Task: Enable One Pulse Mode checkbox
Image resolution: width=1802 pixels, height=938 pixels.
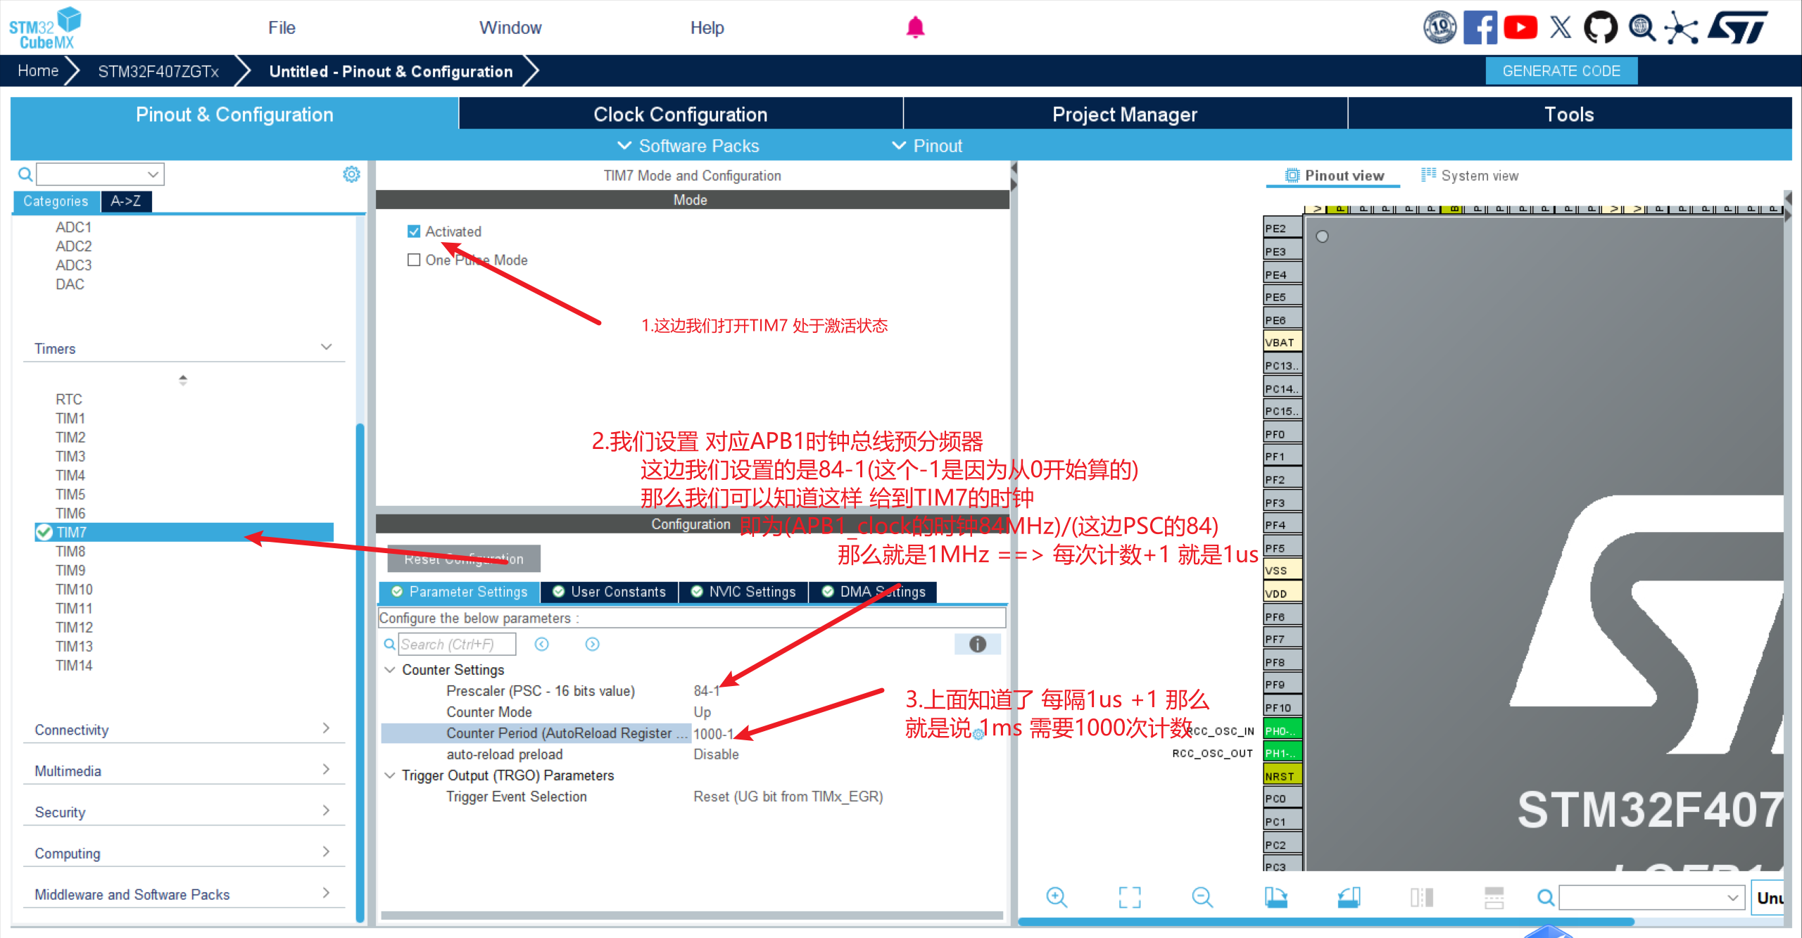Action: point(414,260)
